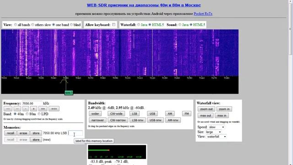Select CW-narrow mode
The image size is (293, 165).
pos(118,120)
